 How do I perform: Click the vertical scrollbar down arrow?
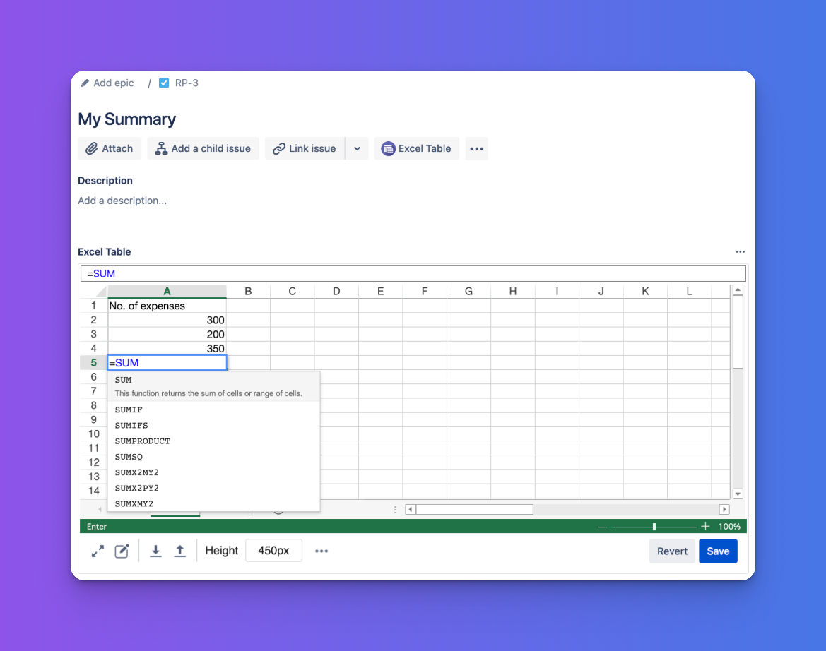(x=738, y=494)
